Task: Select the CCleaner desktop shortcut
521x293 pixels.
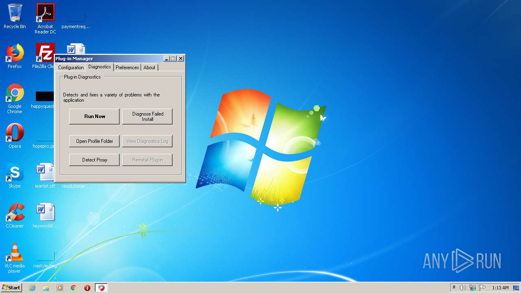Action: [15, 216]
